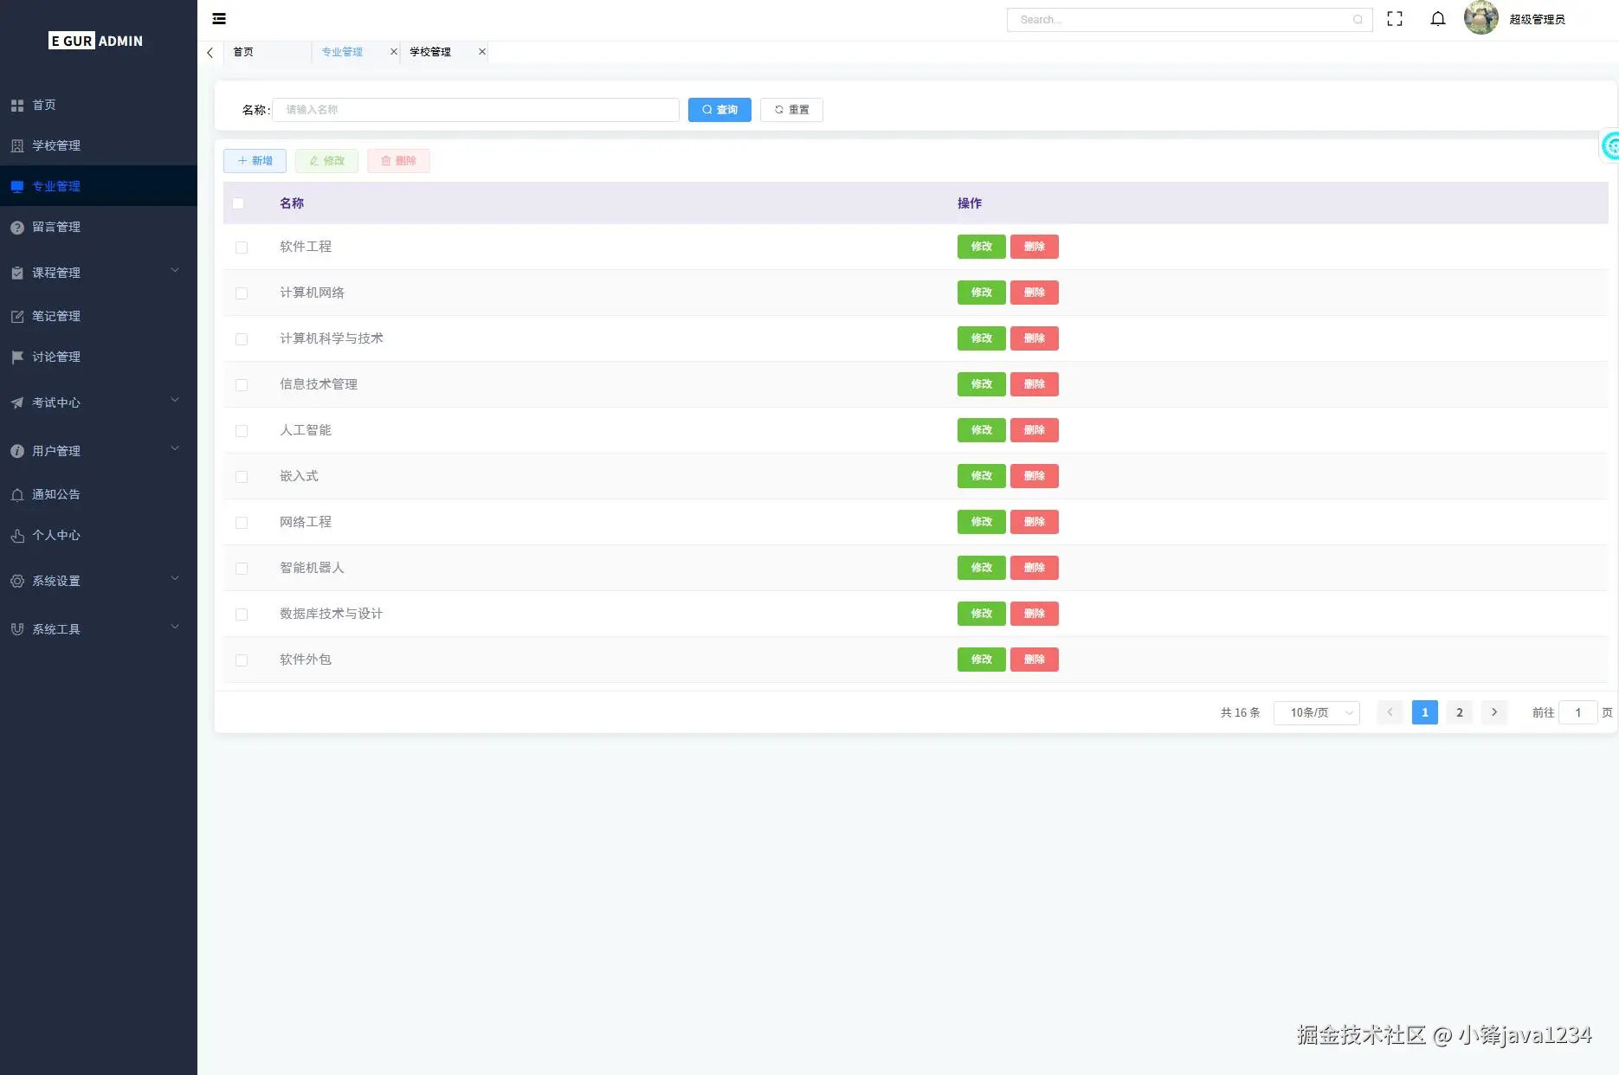Check the 网络工程 row checkbox

pos(242,523)
